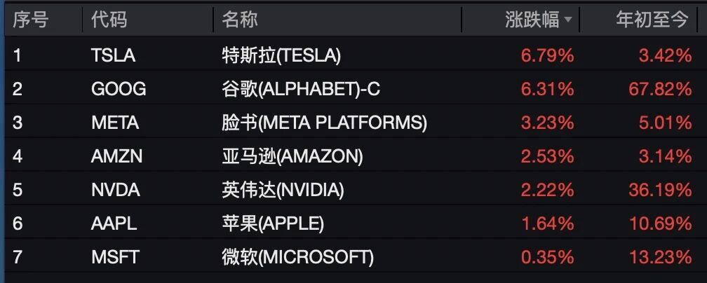This screenshot has height=283, width=707.
Task: Select 英伟达(NVIDIA) stock name
Action: [x=283, y=190]
